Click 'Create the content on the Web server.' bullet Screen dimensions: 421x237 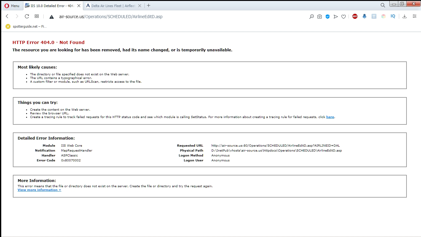60,110
